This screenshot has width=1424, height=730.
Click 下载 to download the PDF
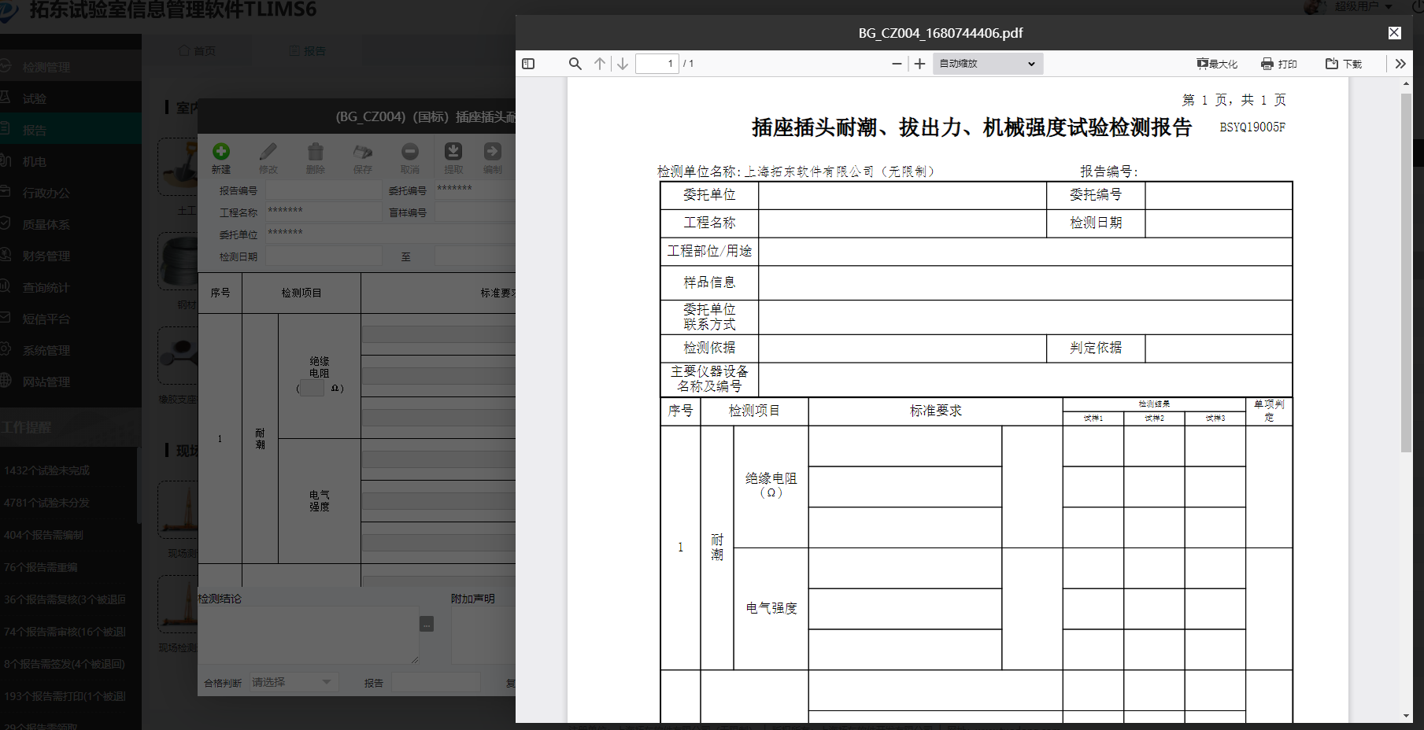[1344, 64]
